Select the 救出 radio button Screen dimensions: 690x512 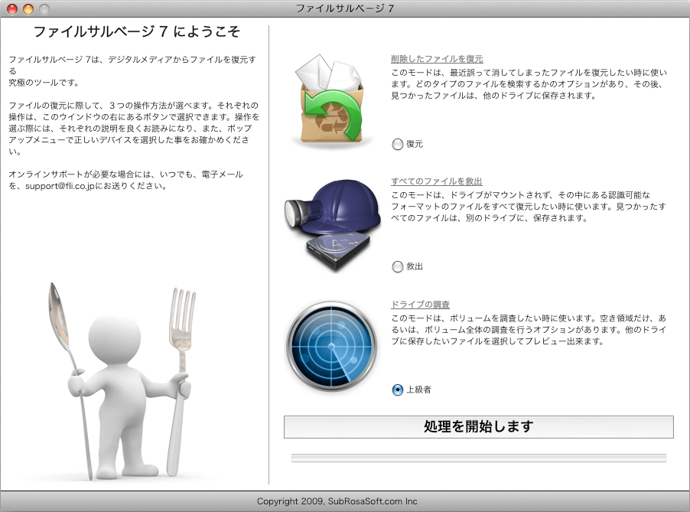[397, 267]
